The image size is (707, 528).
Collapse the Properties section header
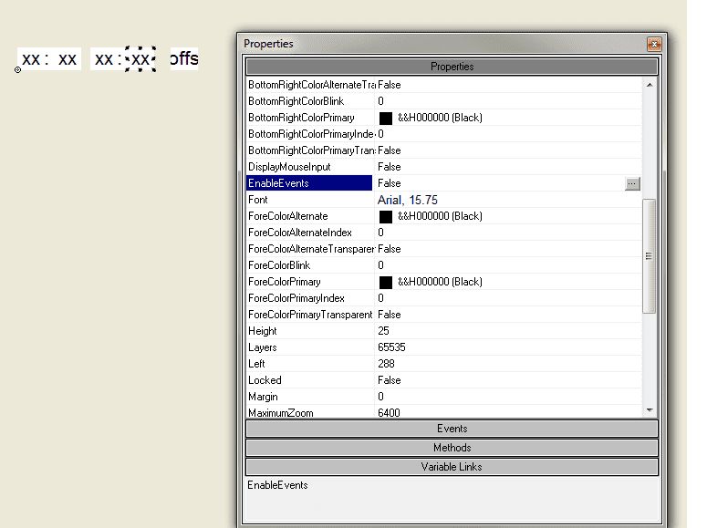[452, 67]
